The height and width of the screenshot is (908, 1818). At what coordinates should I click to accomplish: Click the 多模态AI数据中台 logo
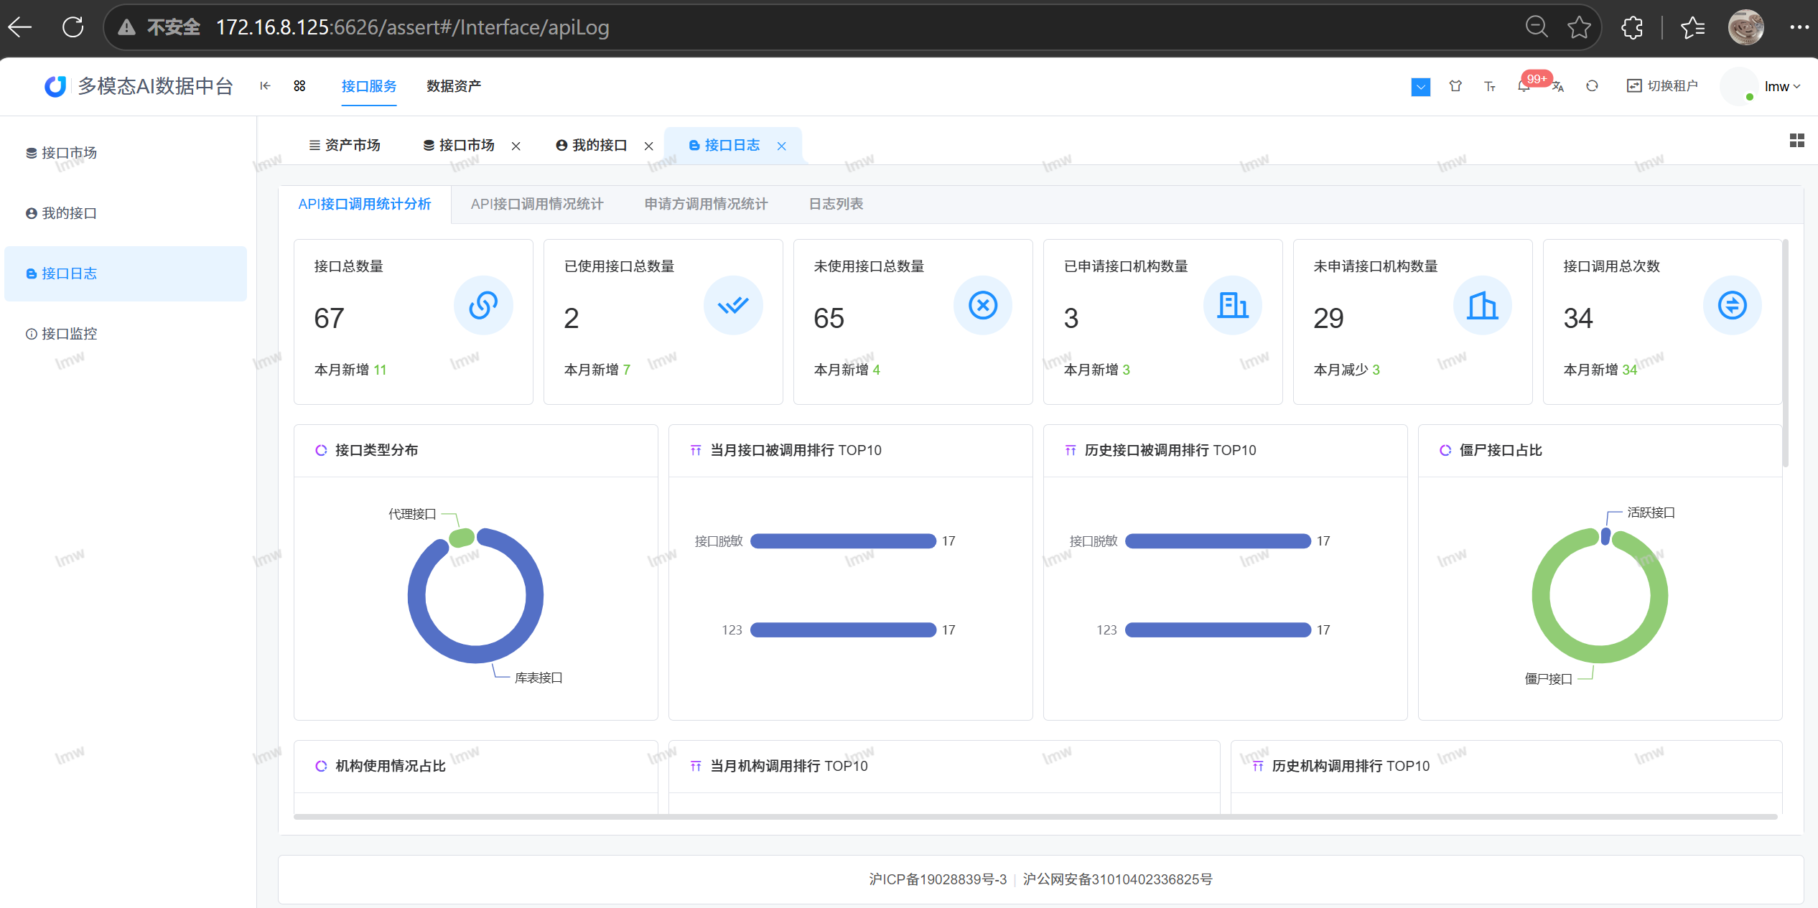pyautogui.click(x=139, y=86)
